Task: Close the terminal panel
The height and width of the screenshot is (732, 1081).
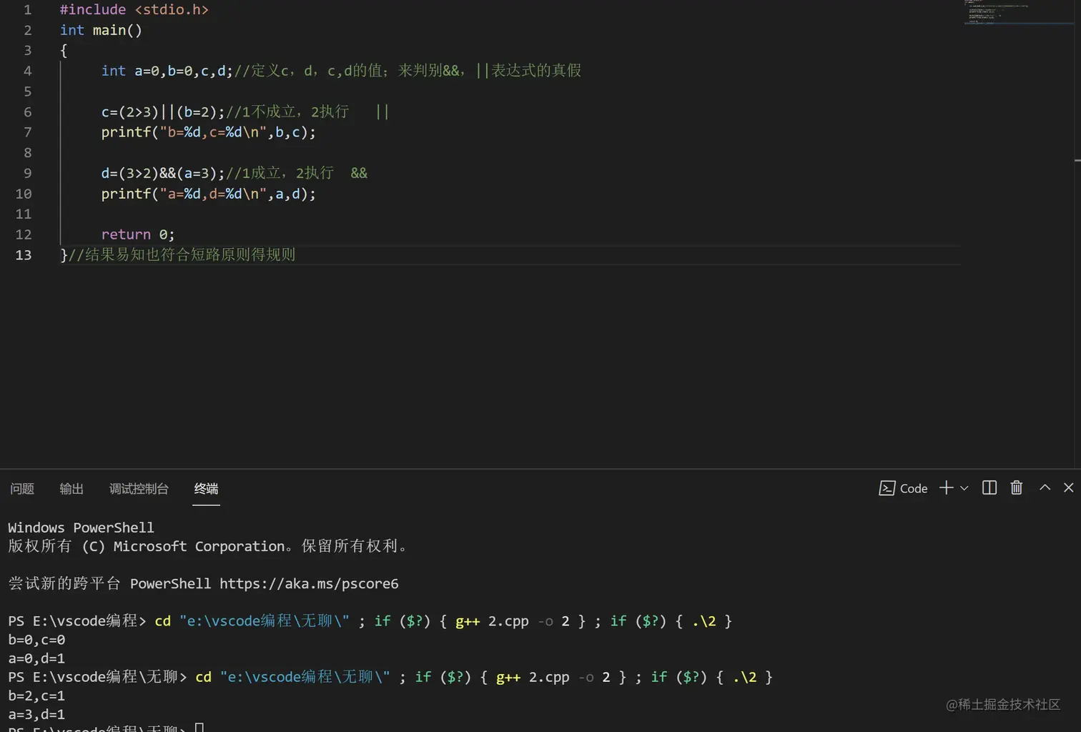Action: (x=1069, y=488)
